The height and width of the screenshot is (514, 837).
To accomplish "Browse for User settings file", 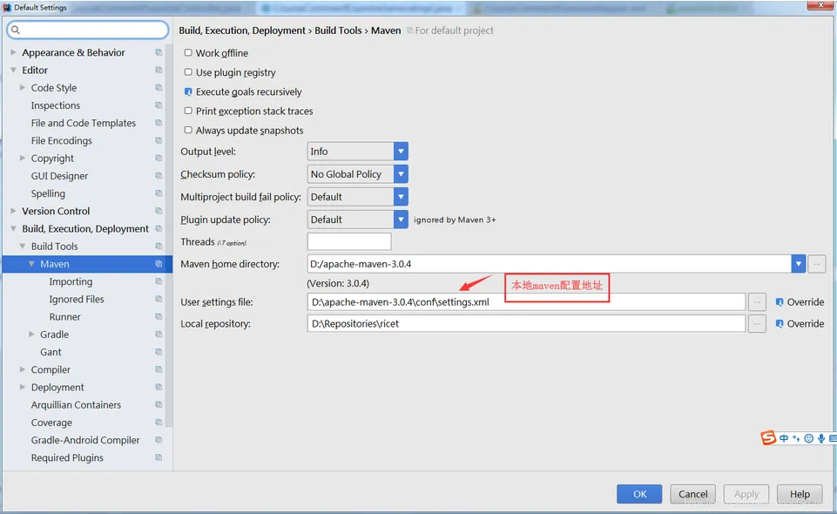I will 757,302.
